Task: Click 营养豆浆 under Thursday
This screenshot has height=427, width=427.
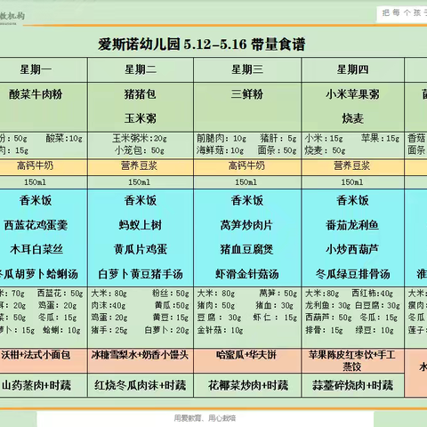Action: [352, 165]
